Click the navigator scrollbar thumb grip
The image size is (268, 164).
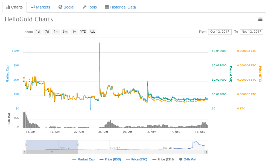(52, 152)
